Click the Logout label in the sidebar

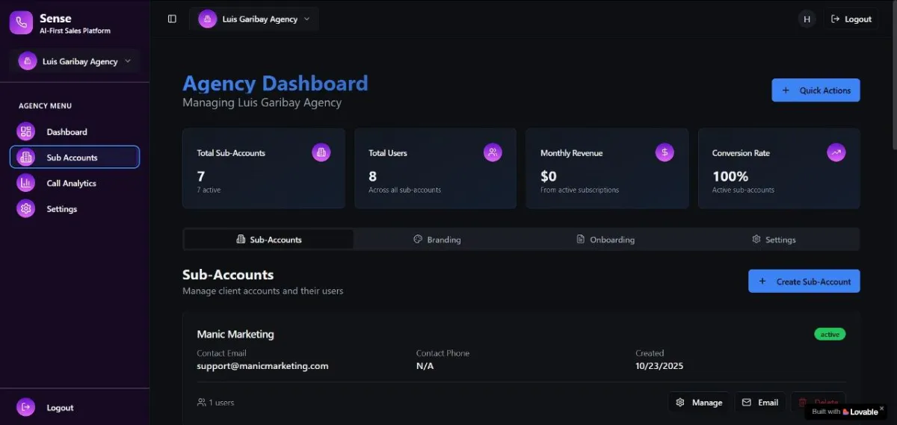tap(60, 408)
